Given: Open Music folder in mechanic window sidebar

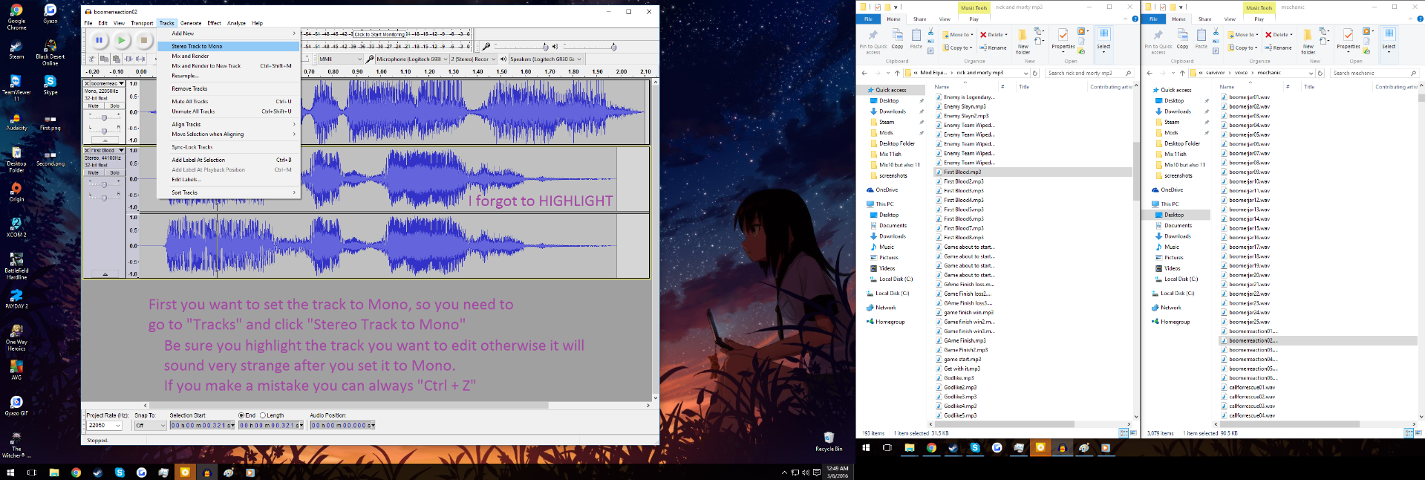Looking at the screenshot, I should coord(1171,247).
